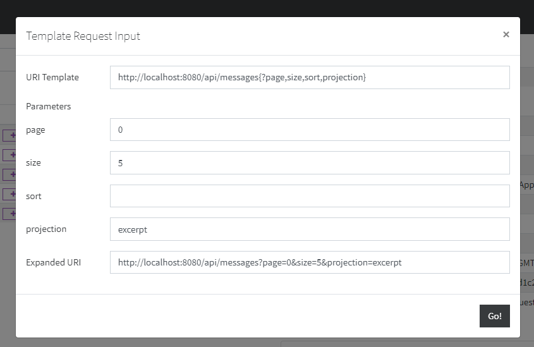This screenshot has width=534, height=347.
Task: Click the Expanded URI label
Action: [x=54, y=262]
